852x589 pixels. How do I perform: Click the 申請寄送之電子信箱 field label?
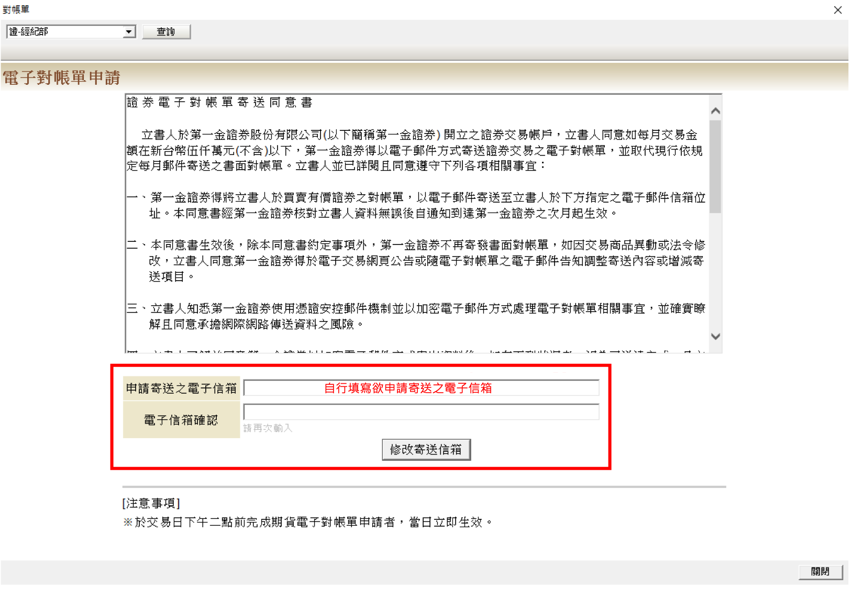[x=181, y=388]
